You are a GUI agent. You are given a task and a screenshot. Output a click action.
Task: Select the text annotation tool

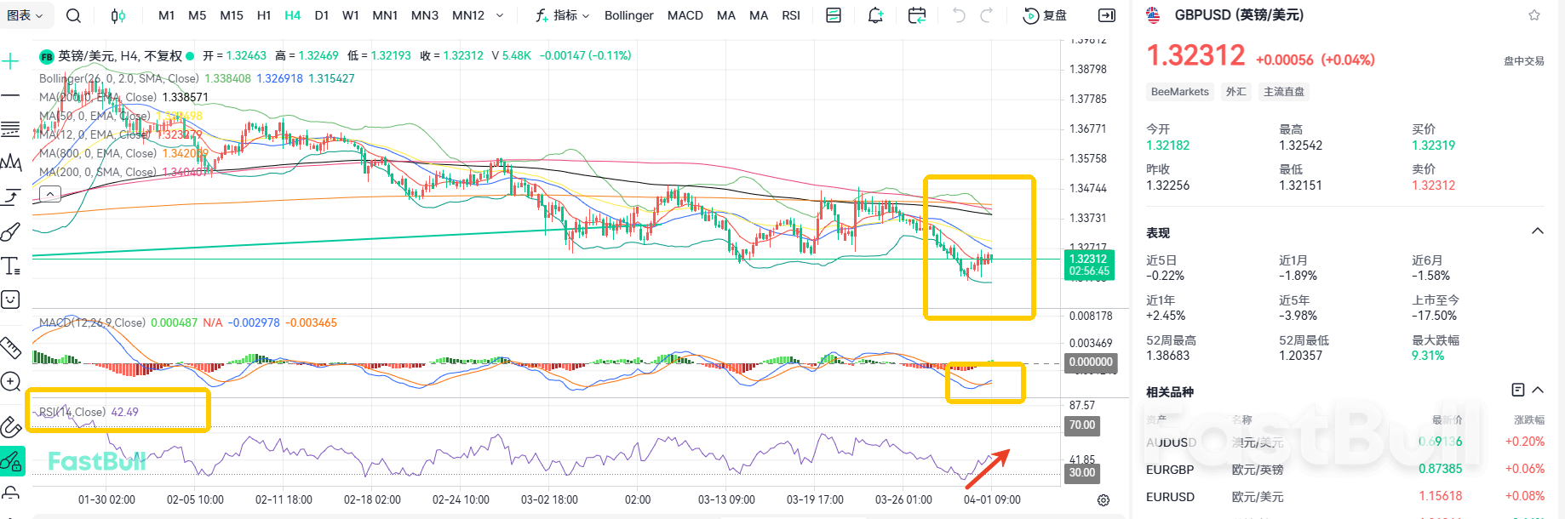[11, 266]
